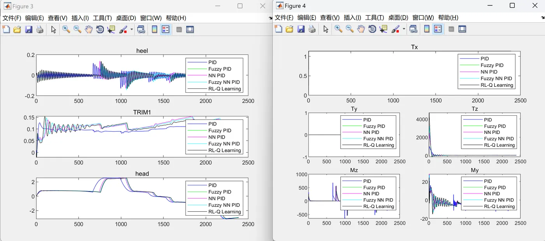
Task: Open 工具(T) menu in Figure 4
Action: (x=374, y=18)
